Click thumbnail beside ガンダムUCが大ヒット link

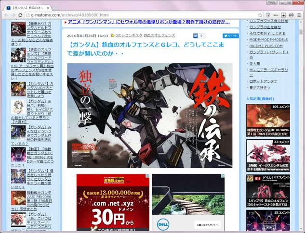[x=18, y=89]
